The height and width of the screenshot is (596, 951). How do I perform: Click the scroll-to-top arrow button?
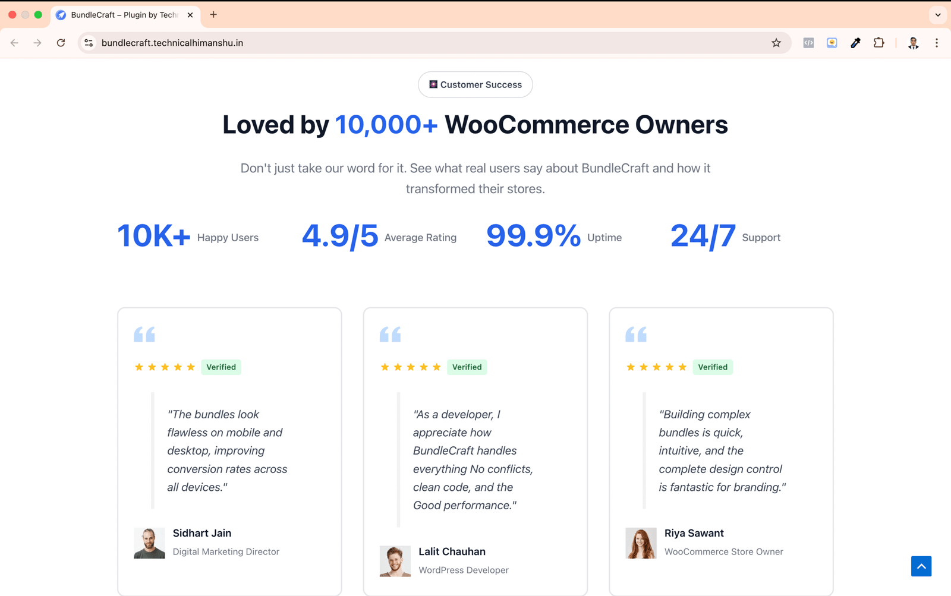pos(921,566)
